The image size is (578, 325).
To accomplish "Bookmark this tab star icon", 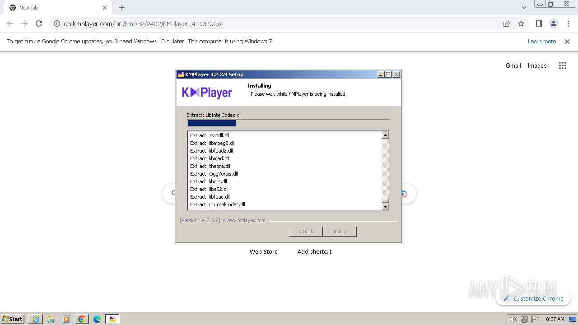I will 521,23.
